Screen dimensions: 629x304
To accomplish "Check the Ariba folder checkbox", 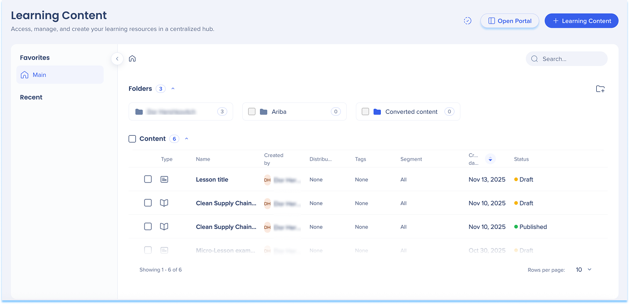I will (x=252, y=112).
